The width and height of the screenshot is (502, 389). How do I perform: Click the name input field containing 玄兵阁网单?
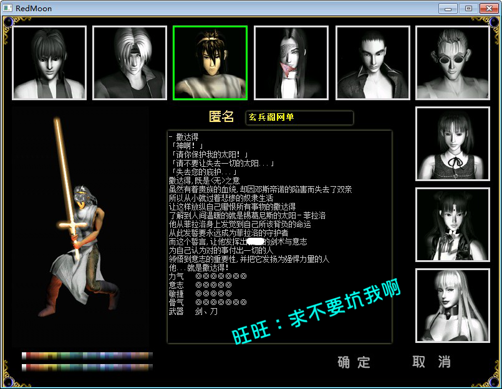click(x=299, y=117)
